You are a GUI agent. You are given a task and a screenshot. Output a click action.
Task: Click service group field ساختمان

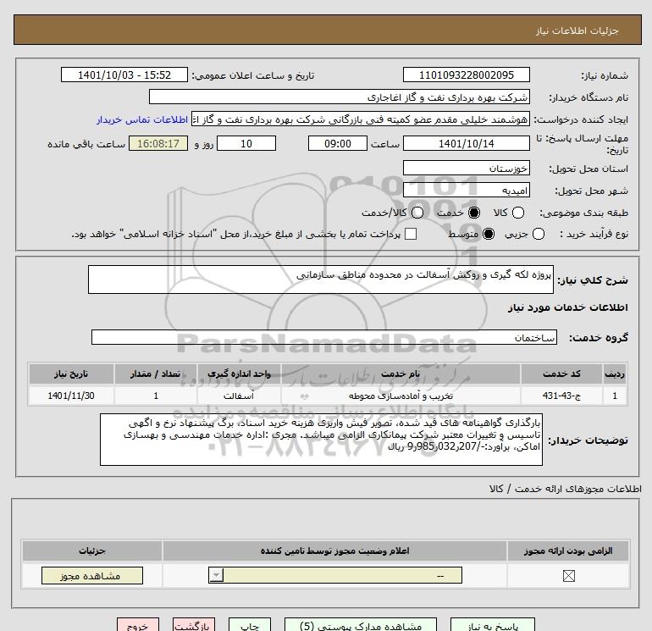tap(324, 337)
